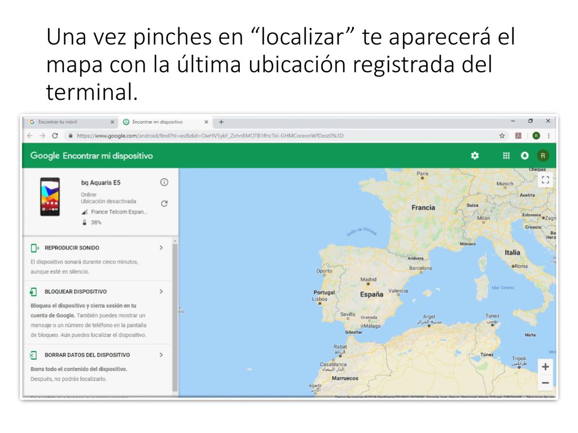578x433 pixels.
Task: Zoom out on the map
Action: pyautogui.click(x=546, y=383)
